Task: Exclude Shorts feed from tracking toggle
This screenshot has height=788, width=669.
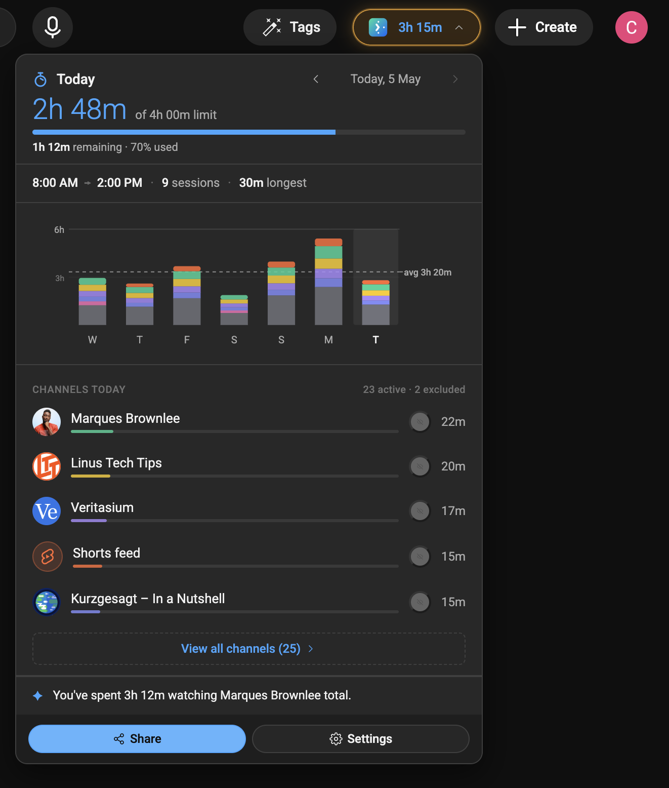Action: click(420, 557)
